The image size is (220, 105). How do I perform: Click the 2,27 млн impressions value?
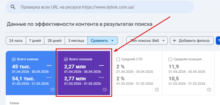[75, 67]
